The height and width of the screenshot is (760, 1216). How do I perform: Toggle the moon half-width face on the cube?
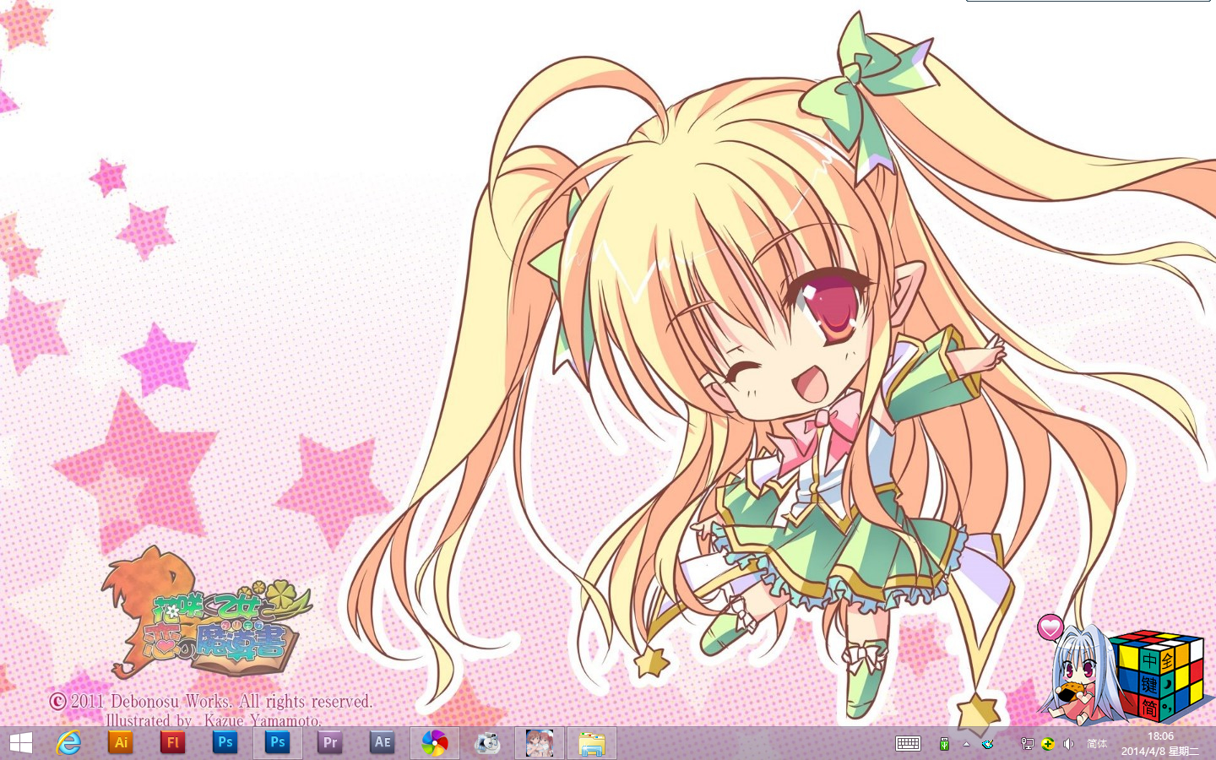(x=1169, y=684)
